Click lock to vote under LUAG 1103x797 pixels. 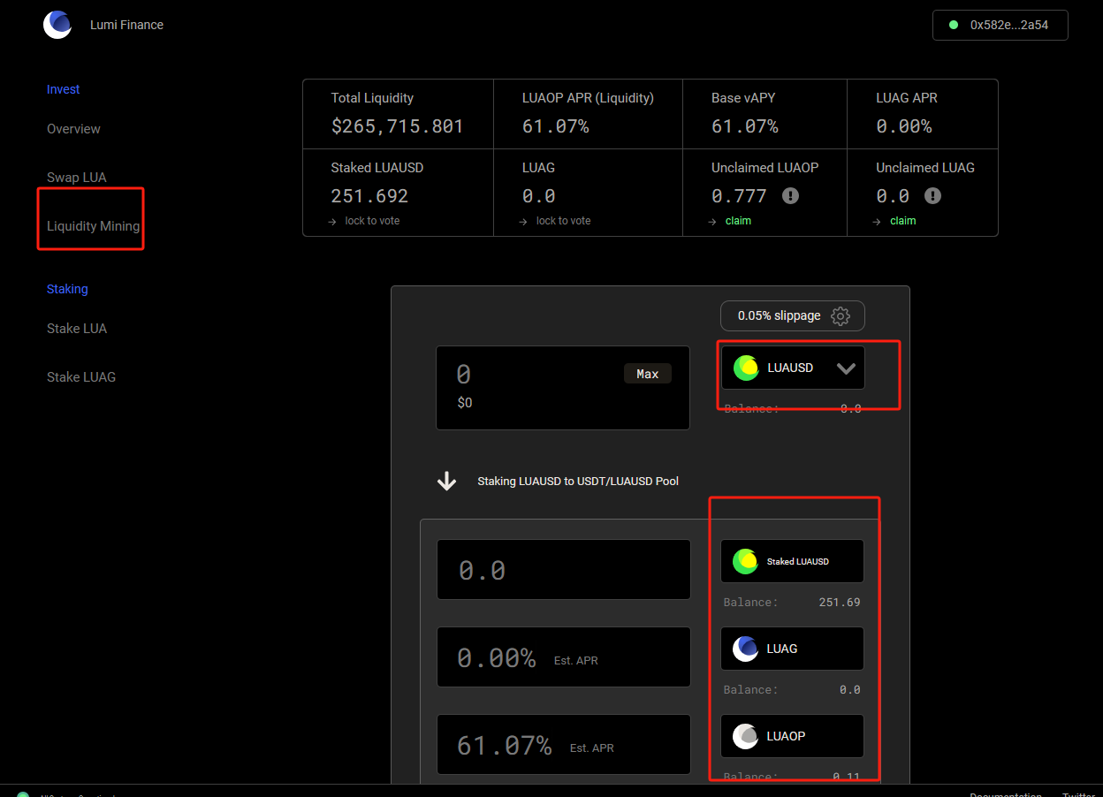click(563, 221)
